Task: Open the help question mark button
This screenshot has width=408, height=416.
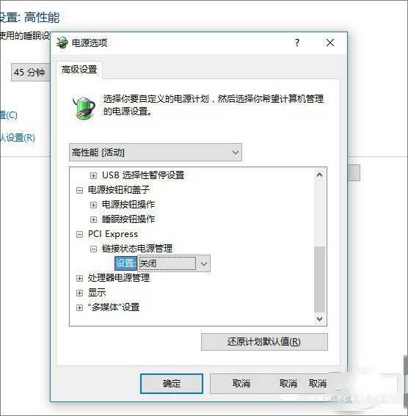Action: [297, 43]
